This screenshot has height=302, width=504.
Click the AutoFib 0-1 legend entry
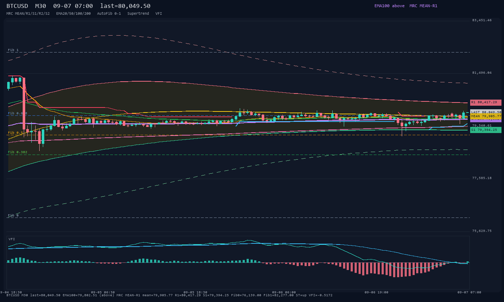coord(109,14)
